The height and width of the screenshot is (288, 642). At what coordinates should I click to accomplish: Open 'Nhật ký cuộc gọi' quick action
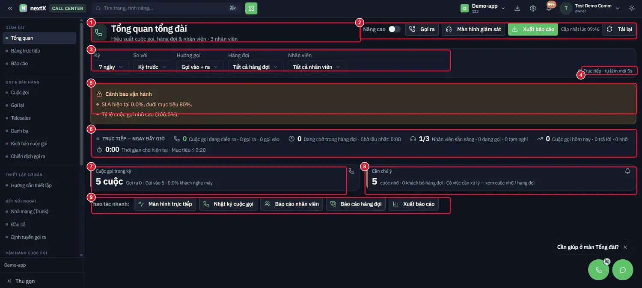point(228,204)
